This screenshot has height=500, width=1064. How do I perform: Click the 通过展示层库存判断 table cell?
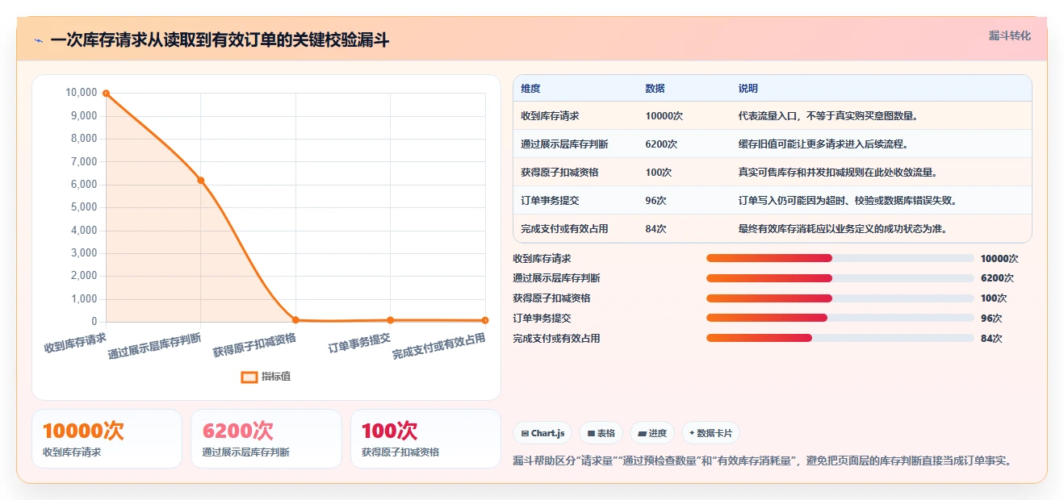click(x=564, y=144)
